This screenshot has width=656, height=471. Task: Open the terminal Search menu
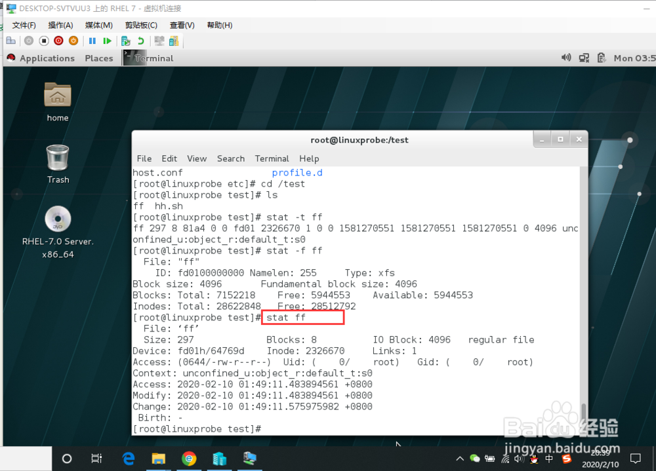[230, 159]
